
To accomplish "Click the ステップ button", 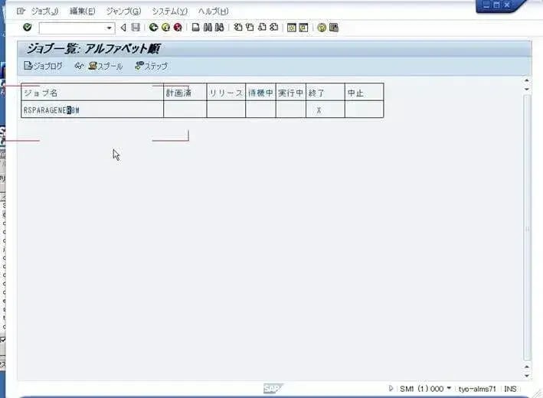I will point(151,66).
